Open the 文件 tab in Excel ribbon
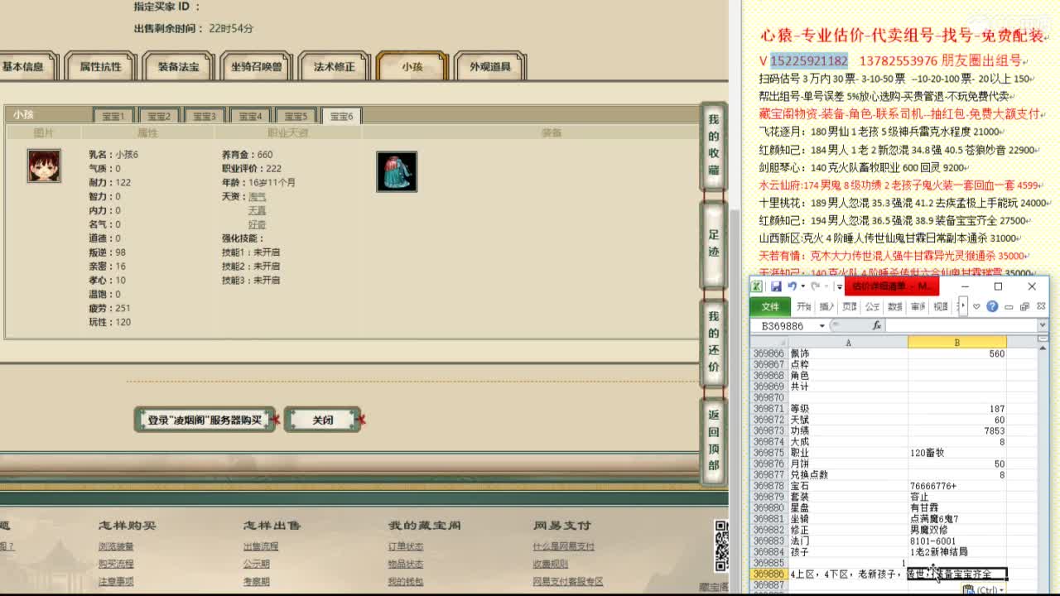The height and width of the screenshot is (596, 1060). 770,306
